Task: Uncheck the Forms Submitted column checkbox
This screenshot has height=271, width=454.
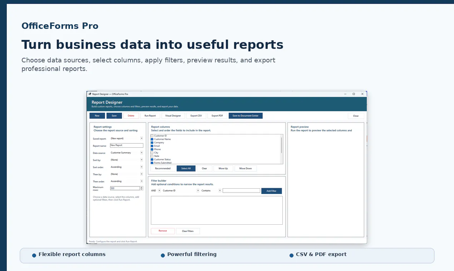Action: click(x=152, y=163)
